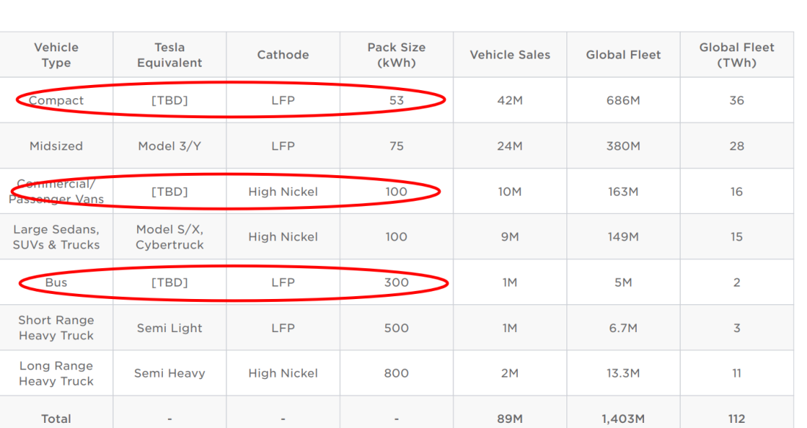Click the 800 pack size value
Screen dimensions: 807x428
[x=396, y=374]
